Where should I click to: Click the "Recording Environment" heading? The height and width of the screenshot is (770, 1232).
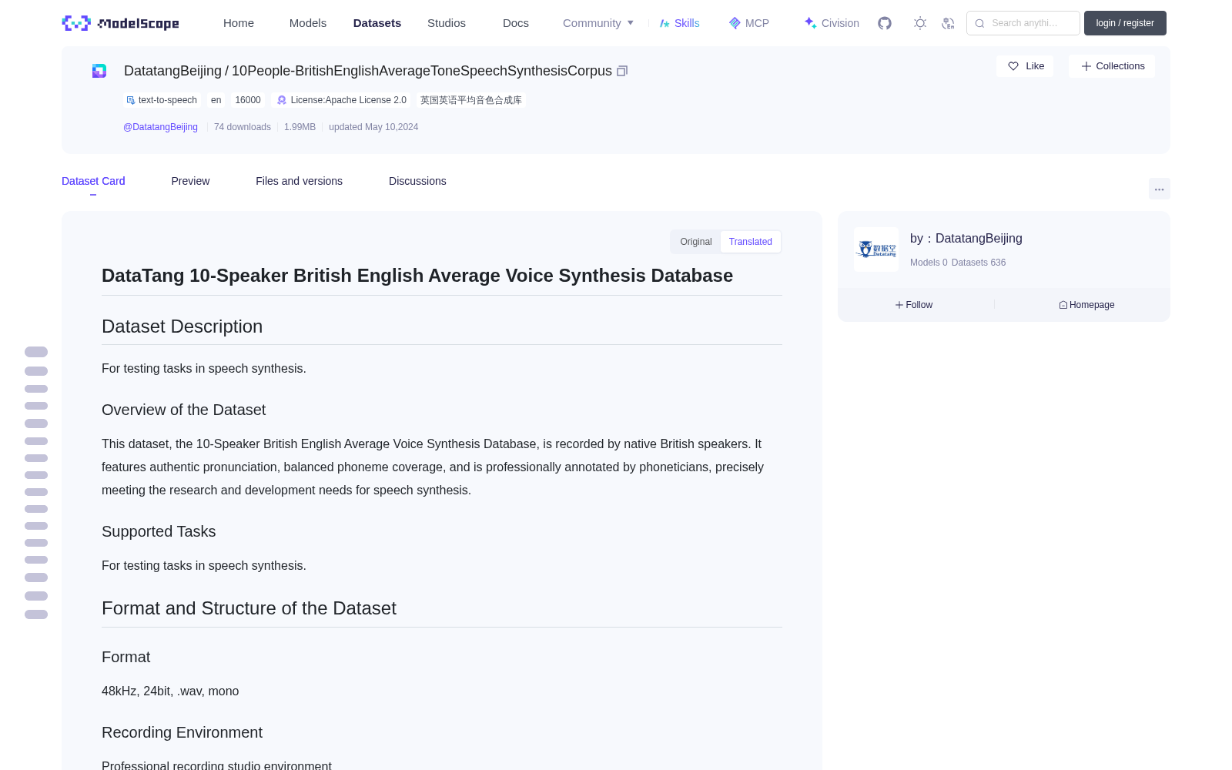182,732
